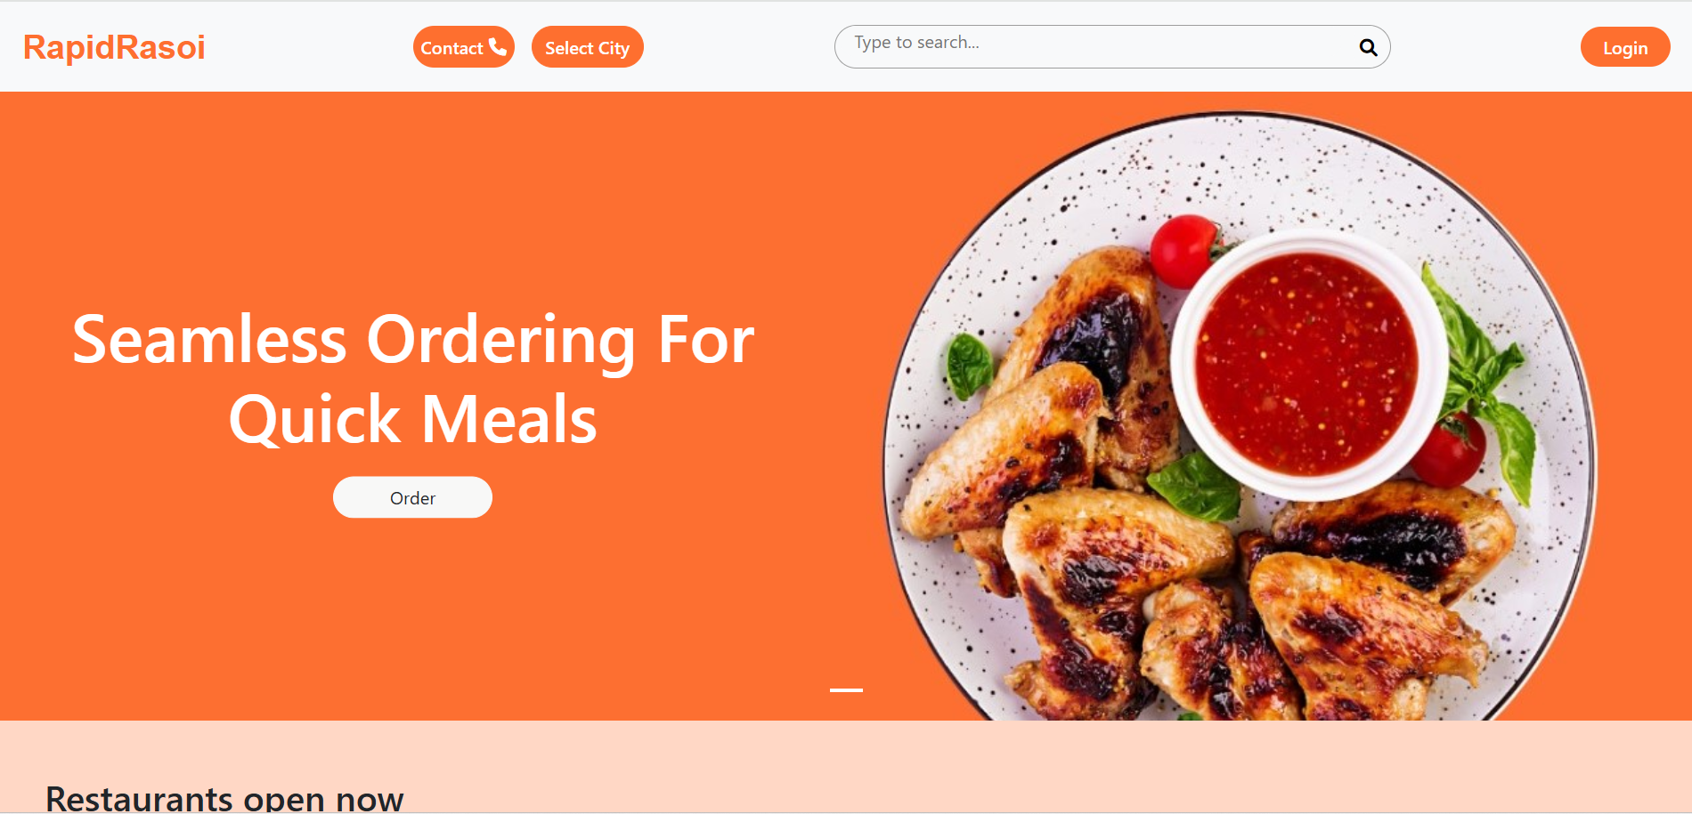1692x814 pixels.
Task: Click the Login button
Action: pos(1624,47)
